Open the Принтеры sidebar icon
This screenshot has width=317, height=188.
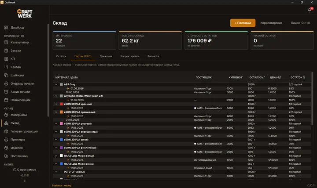(x=6, y=140)
